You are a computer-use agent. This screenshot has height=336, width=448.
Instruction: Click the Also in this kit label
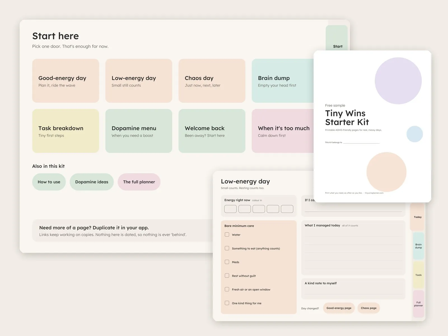48,166
